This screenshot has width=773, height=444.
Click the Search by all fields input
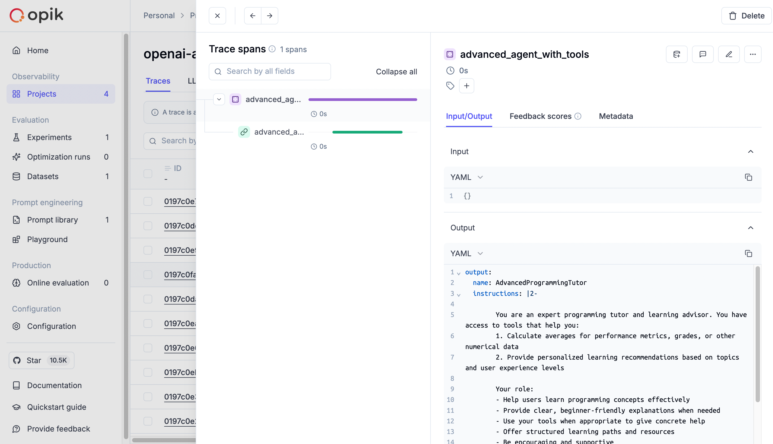pyautogui.click(x=269, y=72)
